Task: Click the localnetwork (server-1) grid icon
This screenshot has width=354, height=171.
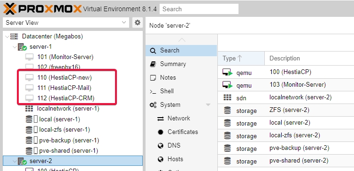Action: (29, 109)
